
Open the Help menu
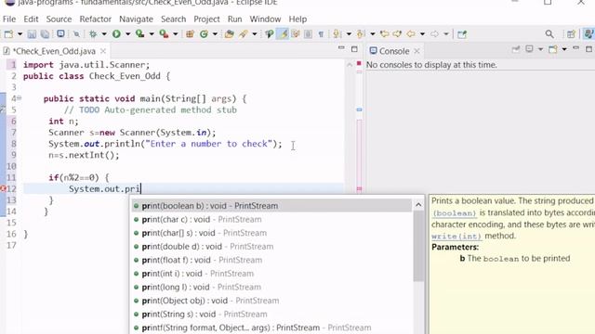pyautogui.click(x=297, y=19)
